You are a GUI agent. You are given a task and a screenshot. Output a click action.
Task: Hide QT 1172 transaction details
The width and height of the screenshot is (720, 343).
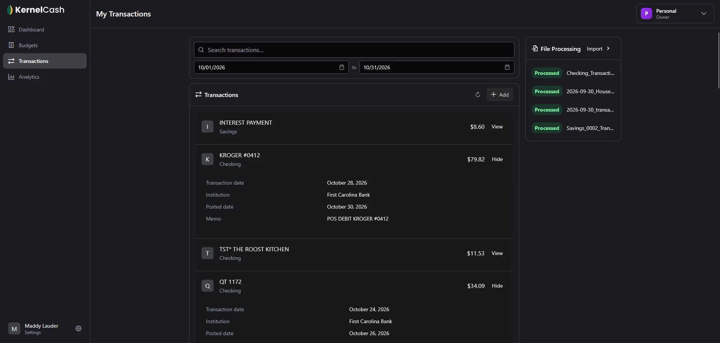pyautogui.click(x=497, y=286)
